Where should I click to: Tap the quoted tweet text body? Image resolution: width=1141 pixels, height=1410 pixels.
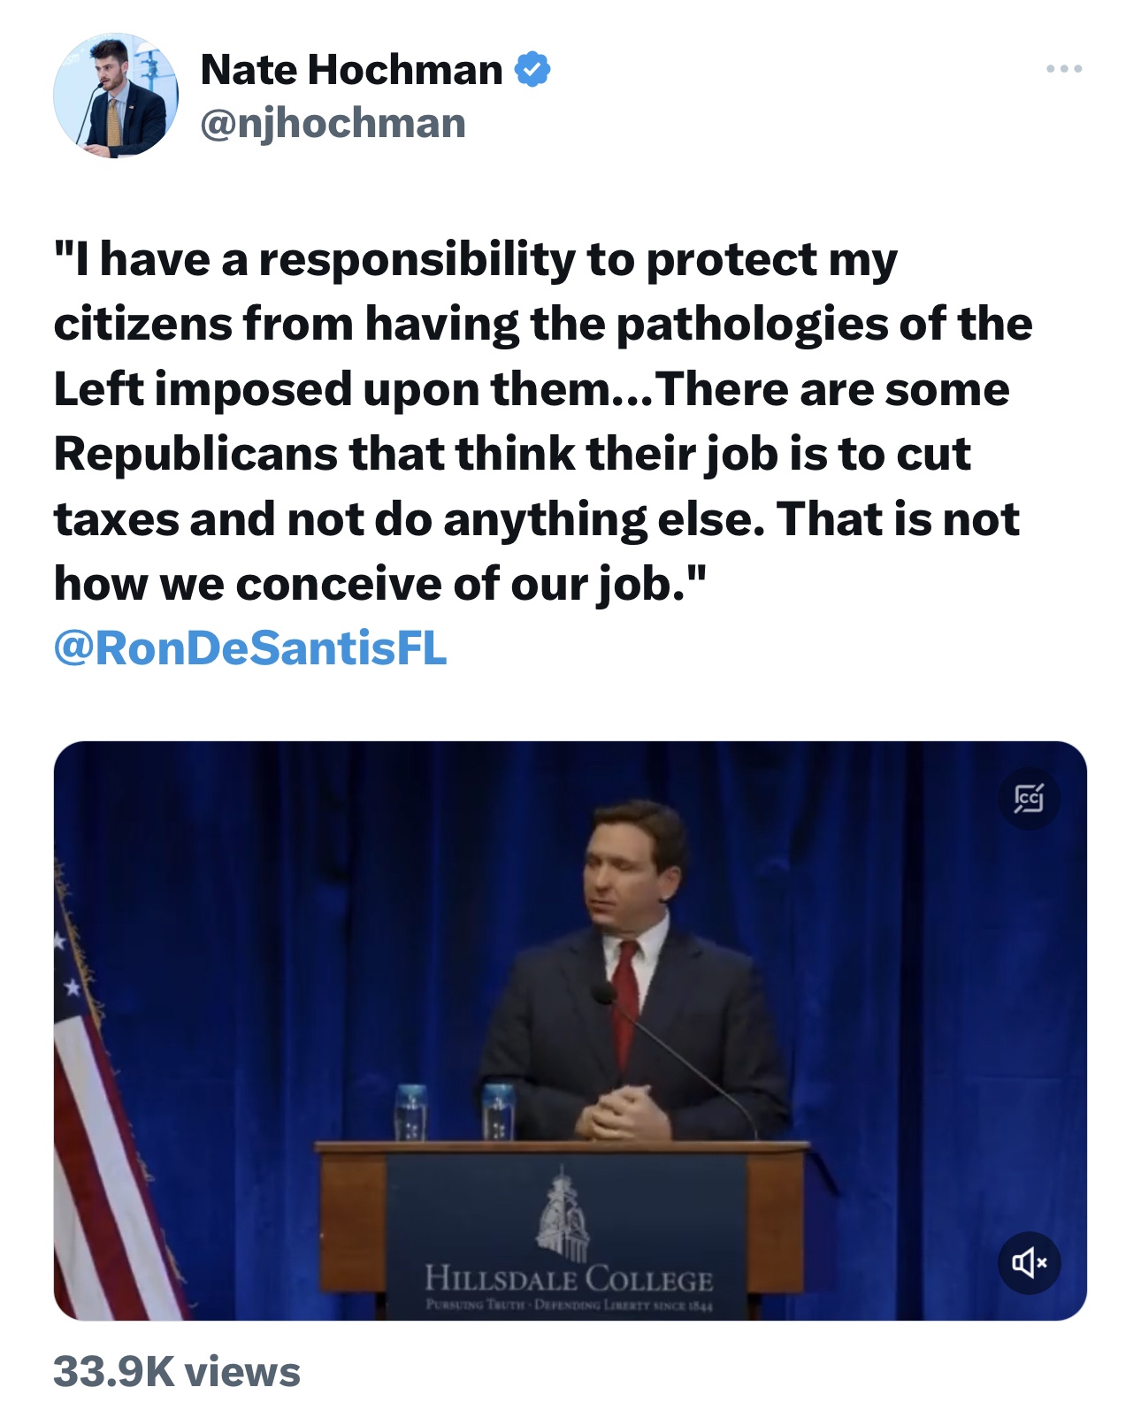pos(540,420)
